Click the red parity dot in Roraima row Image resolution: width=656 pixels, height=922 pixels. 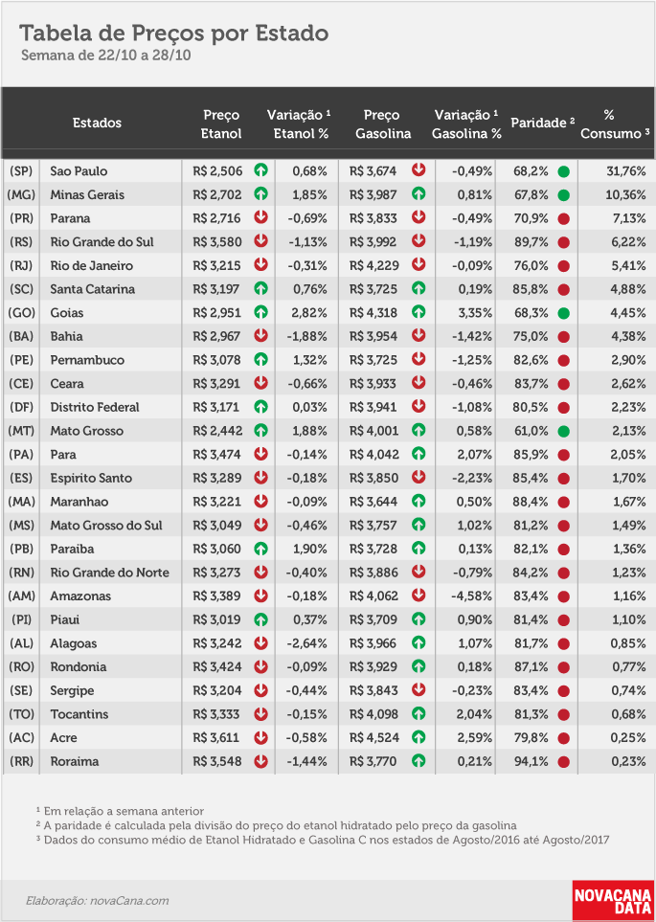[563, 762]
